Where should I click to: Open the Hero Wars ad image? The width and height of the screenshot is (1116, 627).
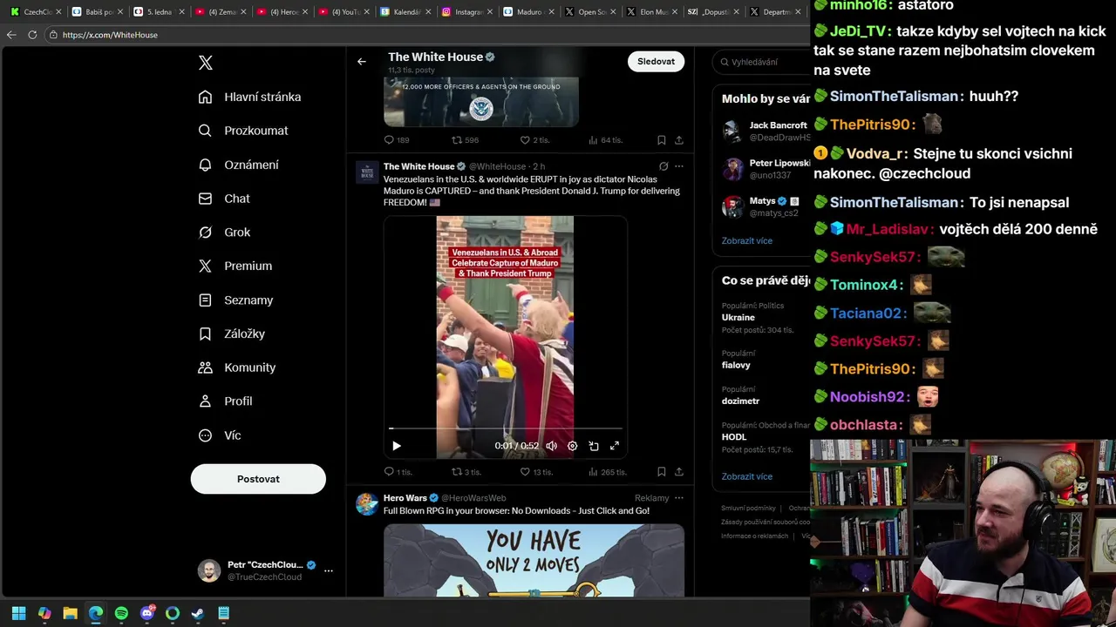(534, 560)
